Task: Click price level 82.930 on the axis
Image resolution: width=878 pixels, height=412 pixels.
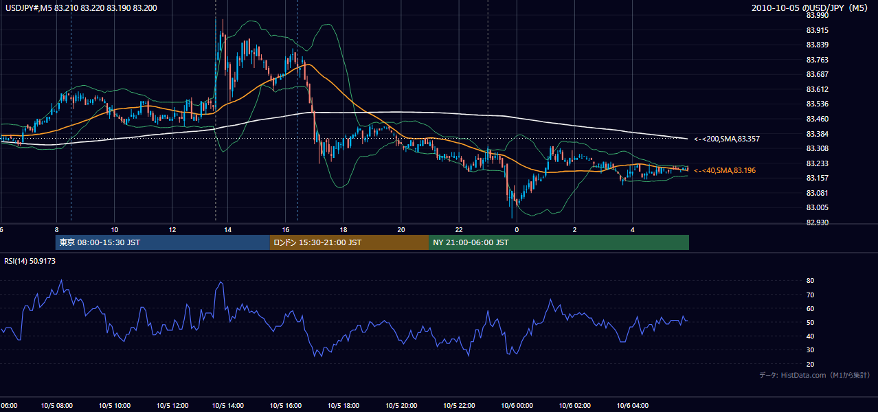Action: click(816, 222)
